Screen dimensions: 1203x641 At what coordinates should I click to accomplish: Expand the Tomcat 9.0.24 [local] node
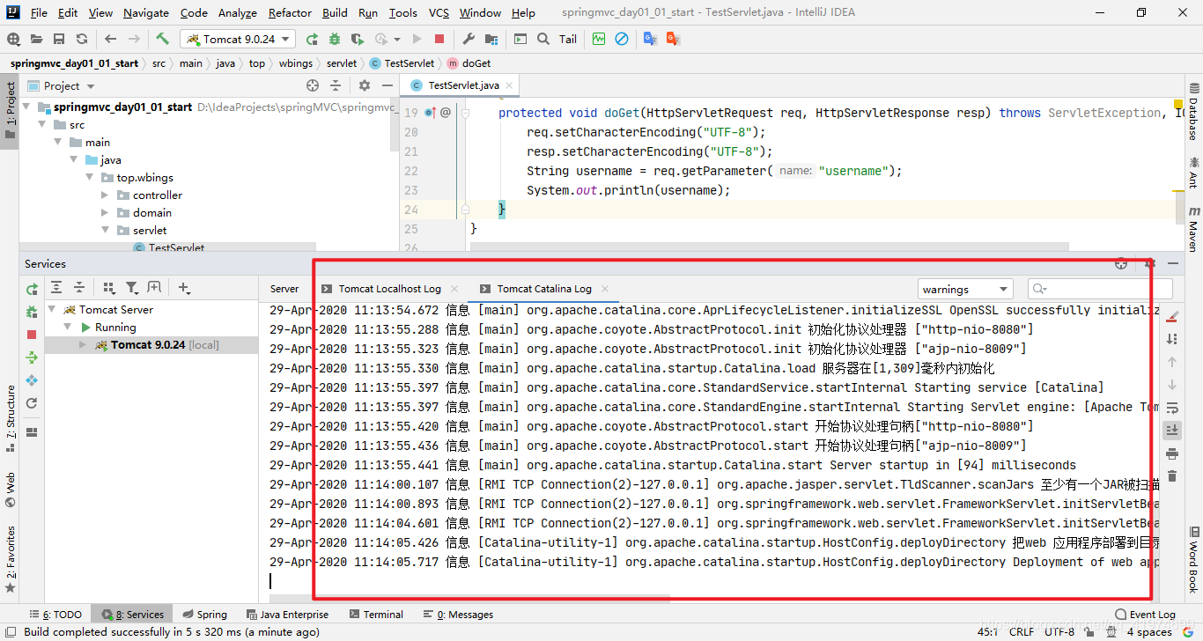[x=83, y=345]
